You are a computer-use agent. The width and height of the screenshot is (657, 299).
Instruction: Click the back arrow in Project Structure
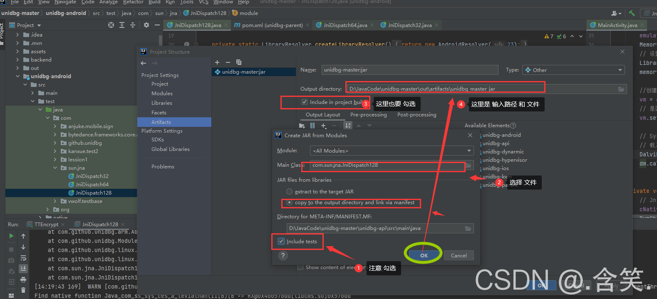(x=144, y=63)
